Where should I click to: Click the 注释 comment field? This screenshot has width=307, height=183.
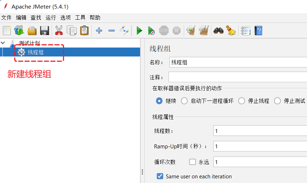pyautogui.click(x=238, y=77)
